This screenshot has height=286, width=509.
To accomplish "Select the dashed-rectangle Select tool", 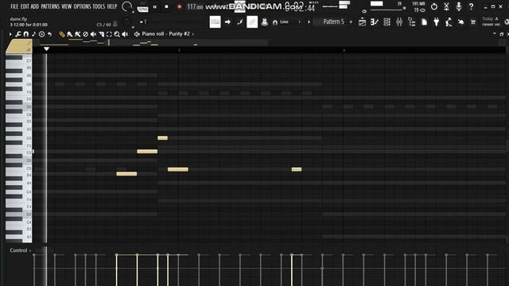I will click(x=109, y=34).
